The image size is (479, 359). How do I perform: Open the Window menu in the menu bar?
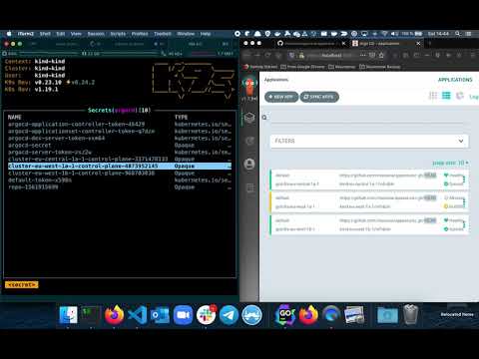(186, 34)
